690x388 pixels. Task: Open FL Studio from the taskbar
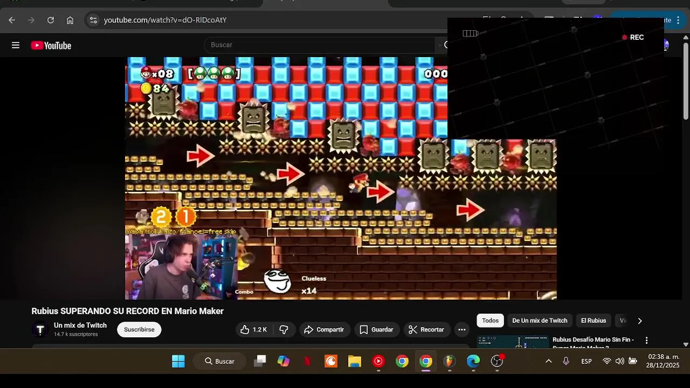point(450,361)
